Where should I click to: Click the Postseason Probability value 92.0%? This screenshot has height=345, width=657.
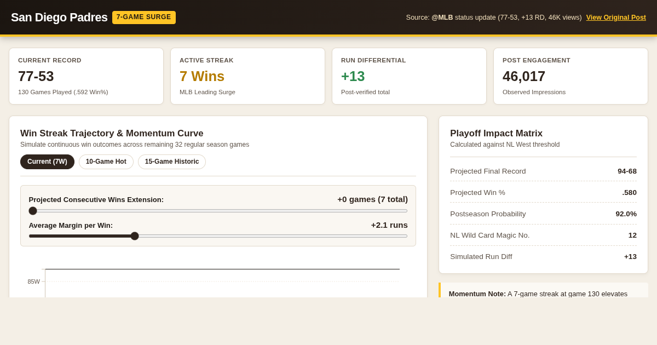pyautogui.click(x=626, y=214)
